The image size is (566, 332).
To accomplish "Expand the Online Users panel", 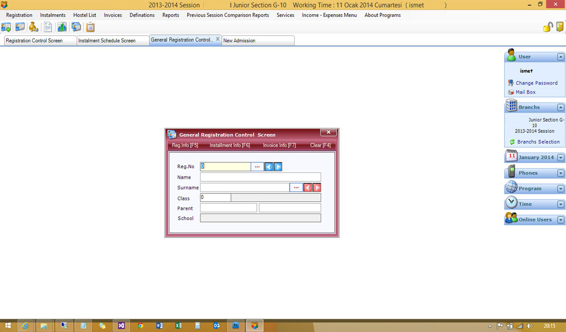I will [x=561, y=220].
